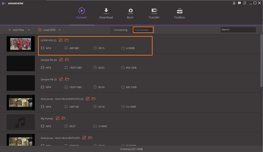Image resolution: width=263 pixels, height=152 pixels.
Task: Edit the GOPR1433 (2) file name
Action: click(61, 40)
